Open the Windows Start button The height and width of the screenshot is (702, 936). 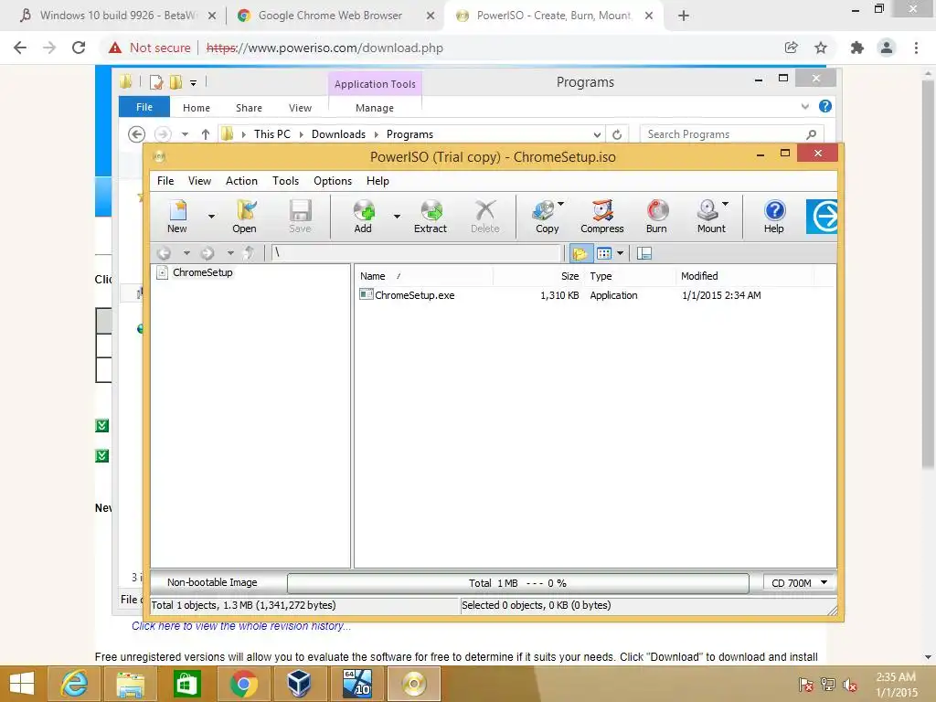22,684
